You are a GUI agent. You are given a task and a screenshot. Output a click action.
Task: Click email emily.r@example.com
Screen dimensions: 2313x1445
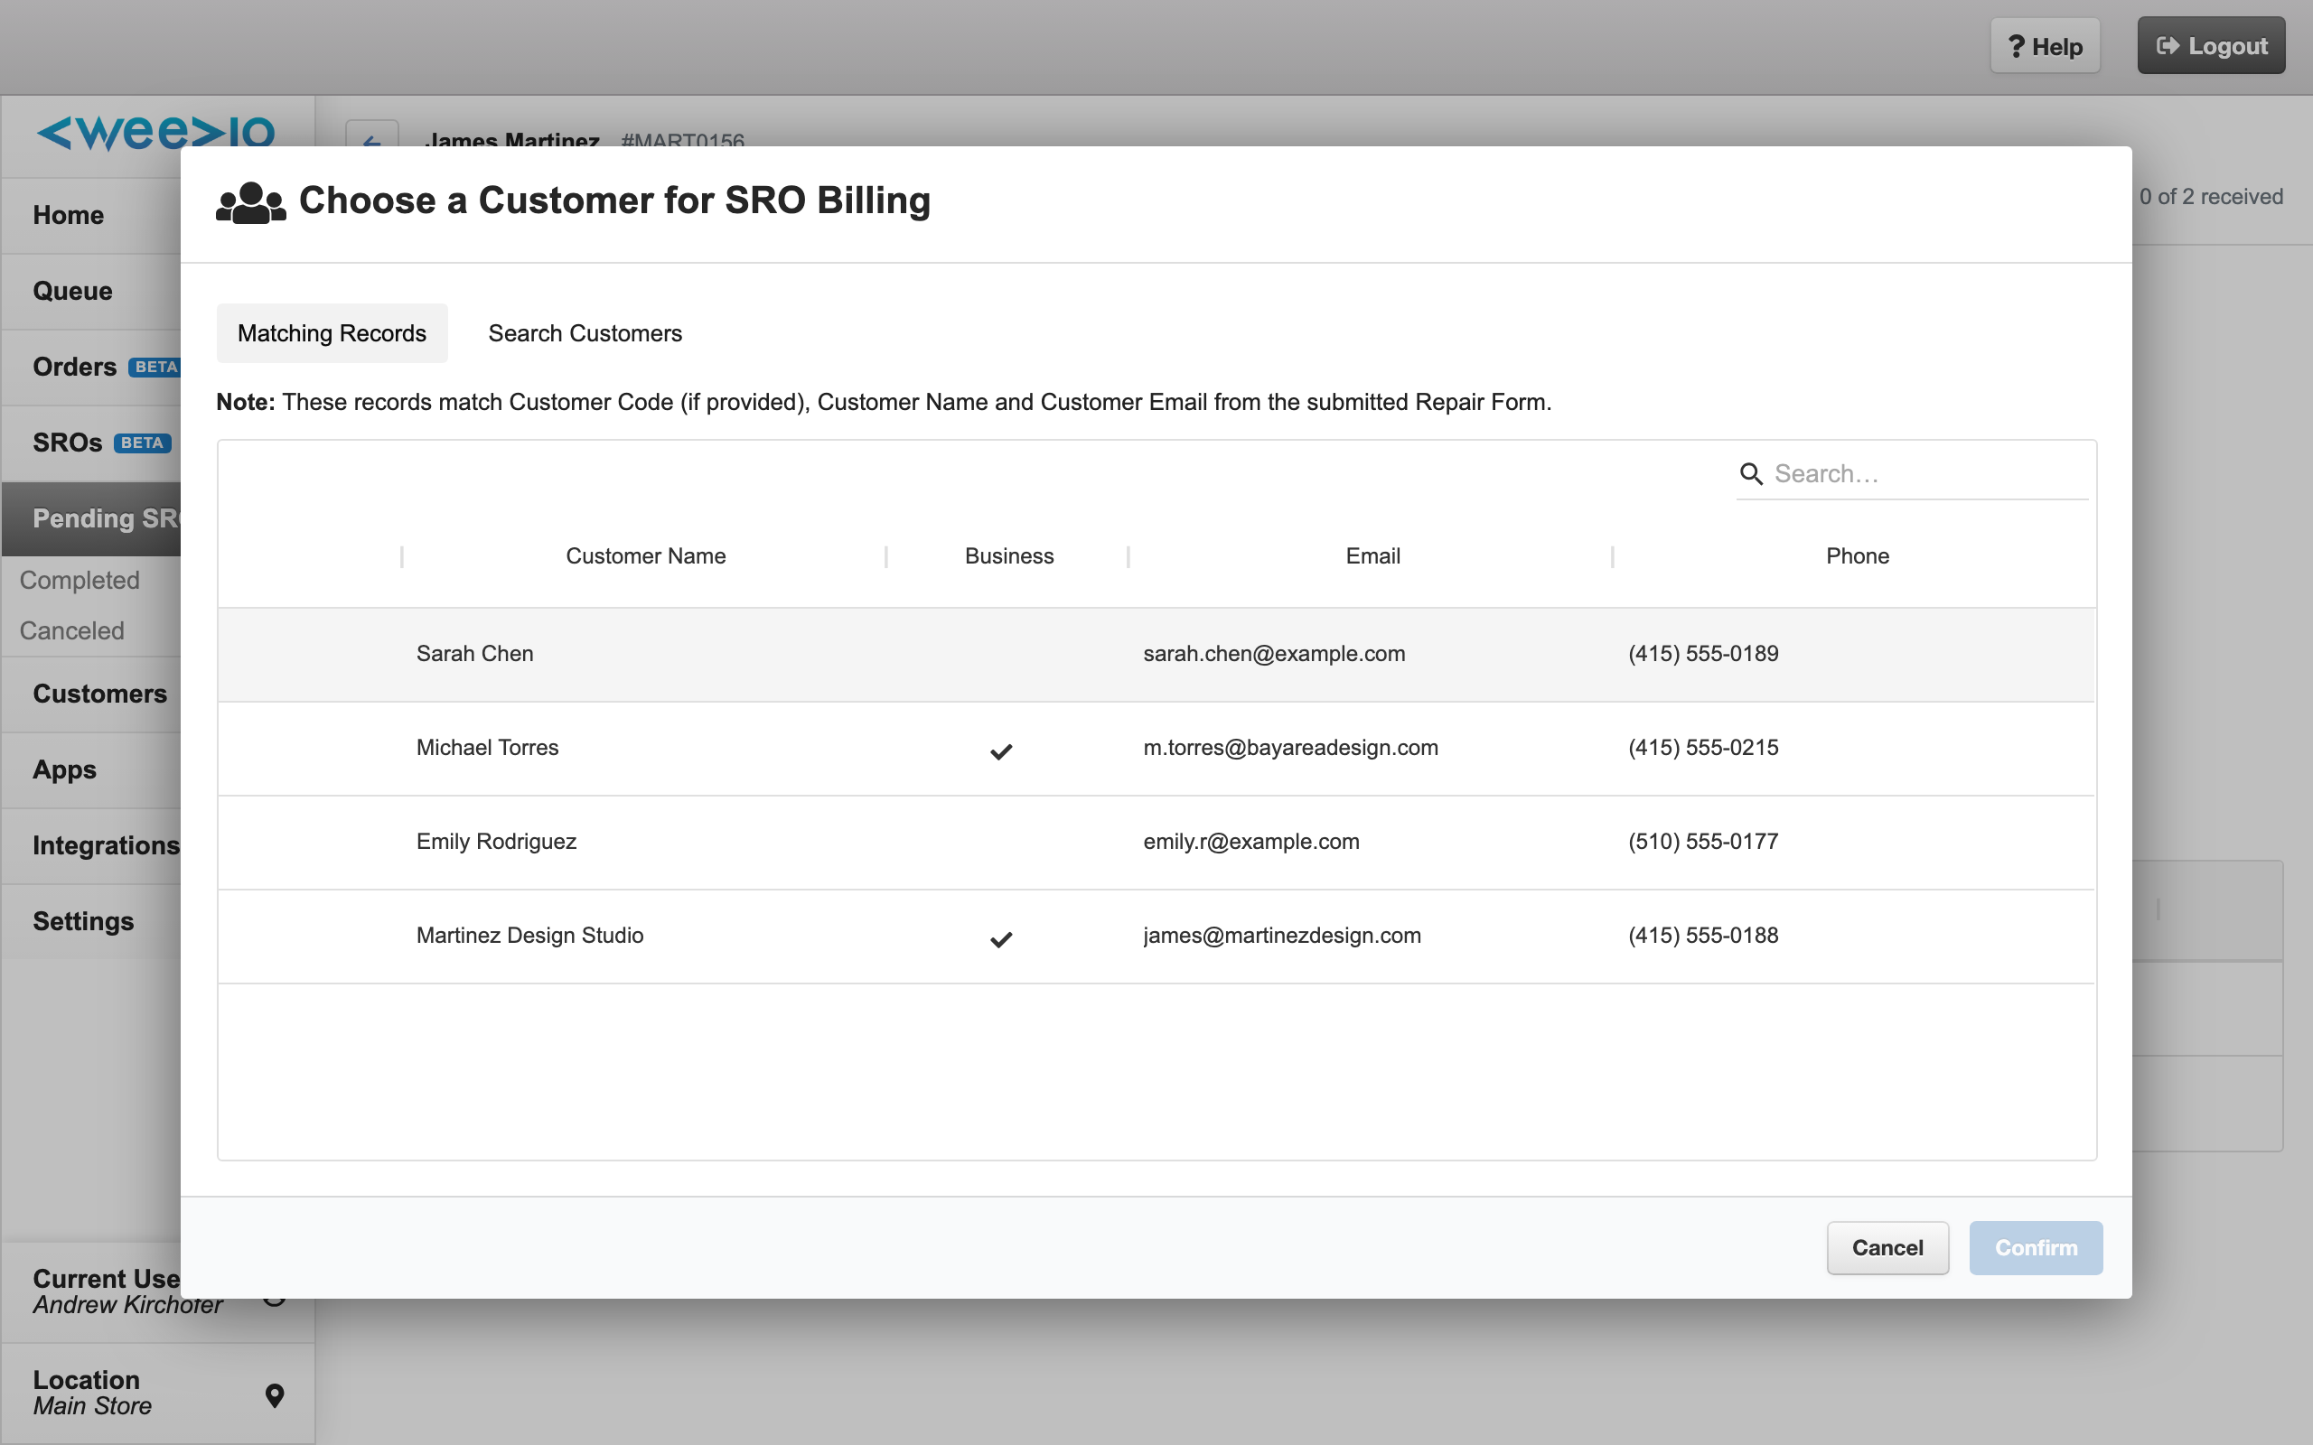[x=1251, y=841]
